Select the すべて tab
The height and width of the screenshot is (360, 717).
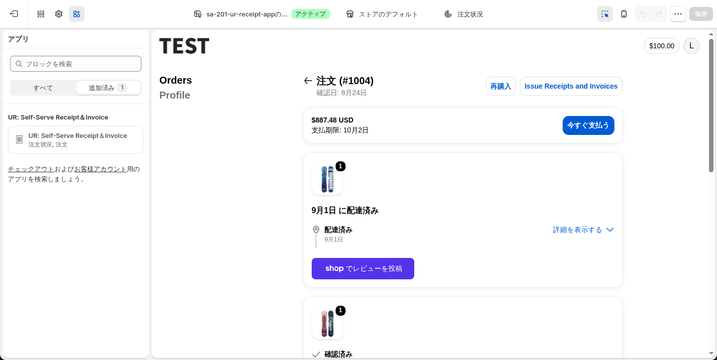tap(43, 88)
